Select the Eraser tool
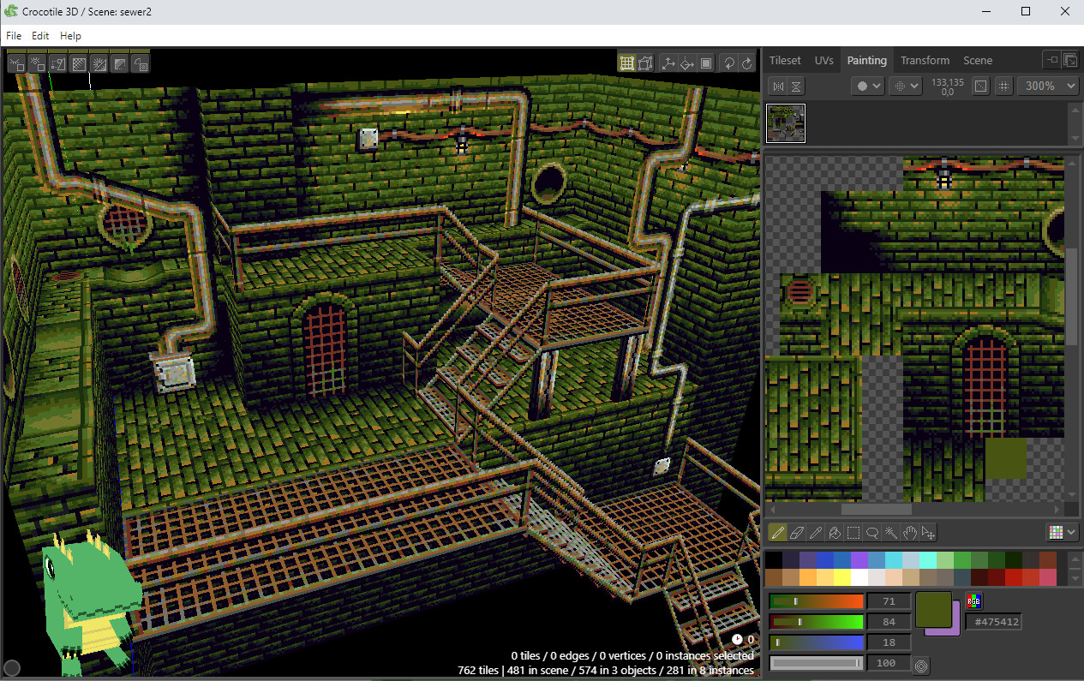This screenshot has height=681, width=1084. tap(797, 533)
